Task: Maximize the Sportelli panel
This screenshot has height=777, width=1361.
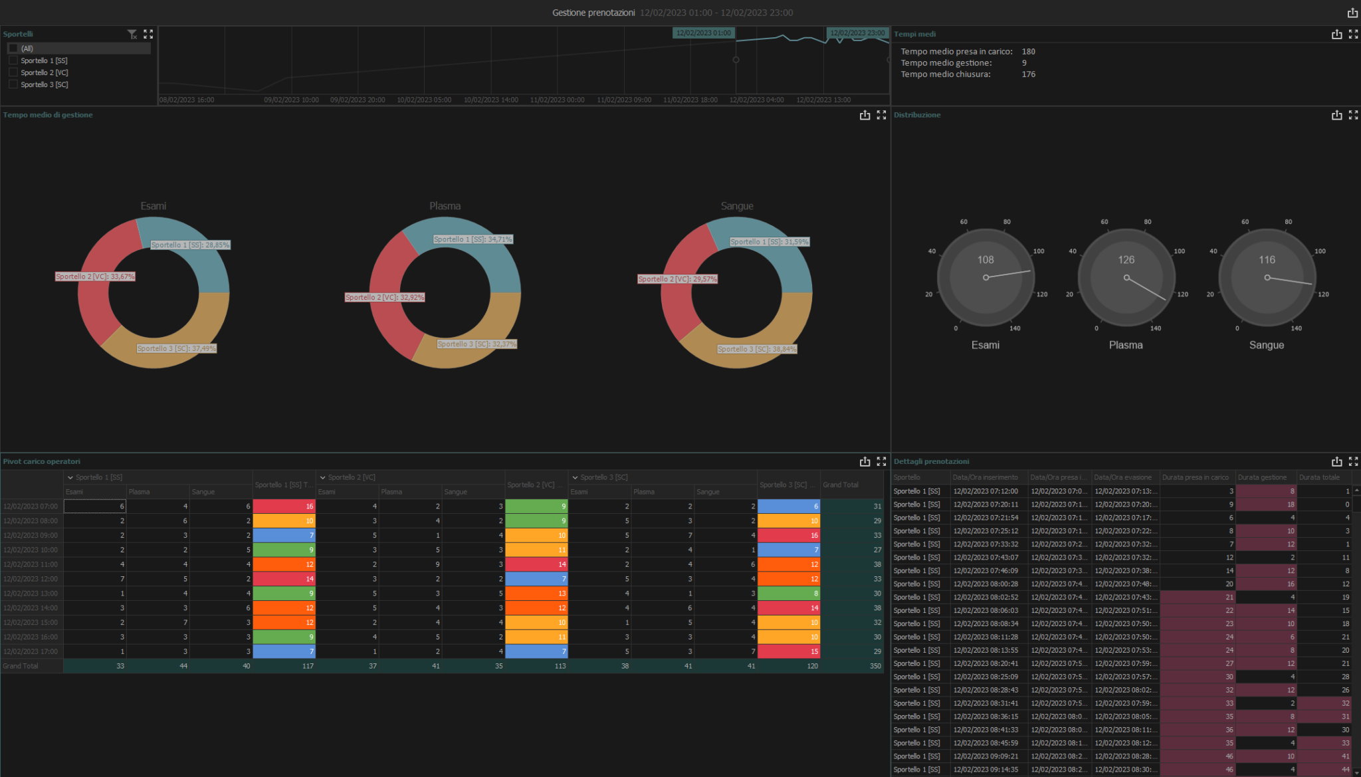Action: tap(148, 34)
